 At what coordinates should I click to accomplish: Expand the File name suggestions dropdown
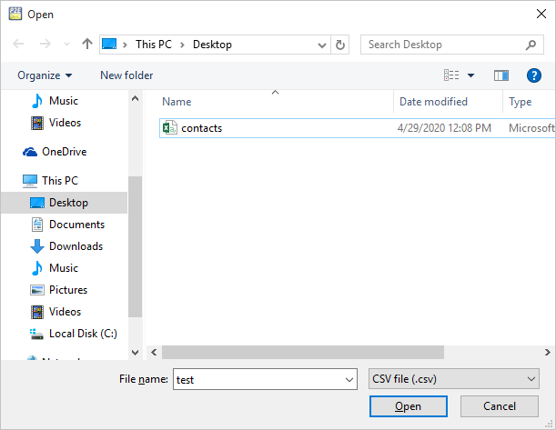tap(349, 379)
